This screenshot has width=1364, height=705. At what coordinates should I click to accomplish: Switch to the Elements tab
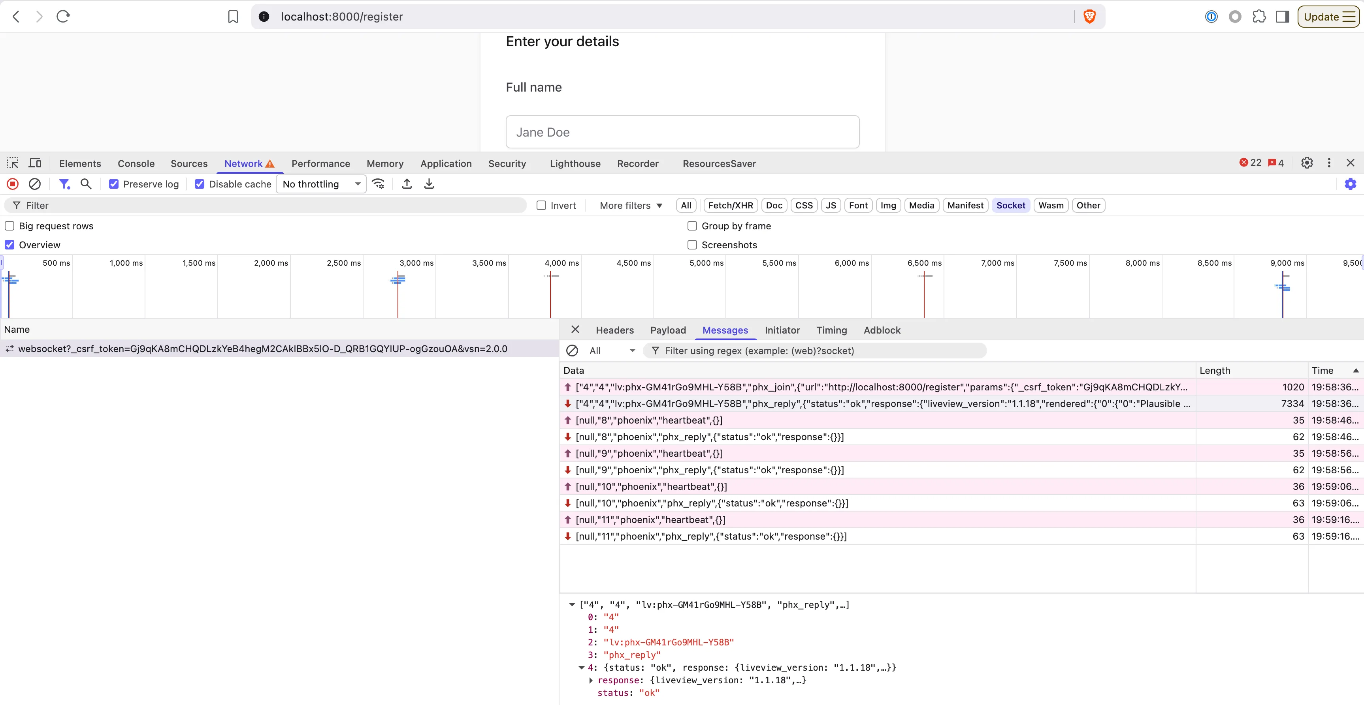(x=80, y=163)
